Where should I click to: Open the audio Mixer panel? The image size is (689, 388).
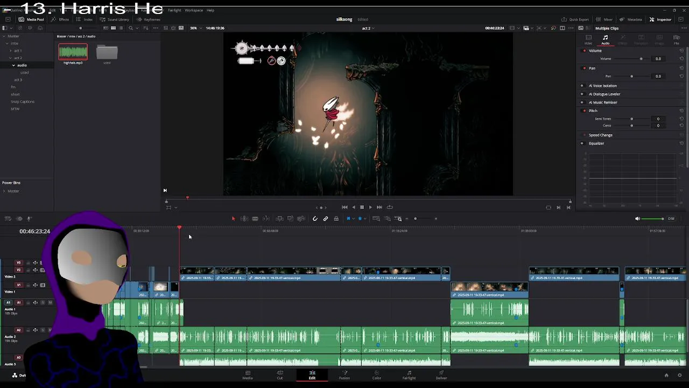(x=604, y=19)
